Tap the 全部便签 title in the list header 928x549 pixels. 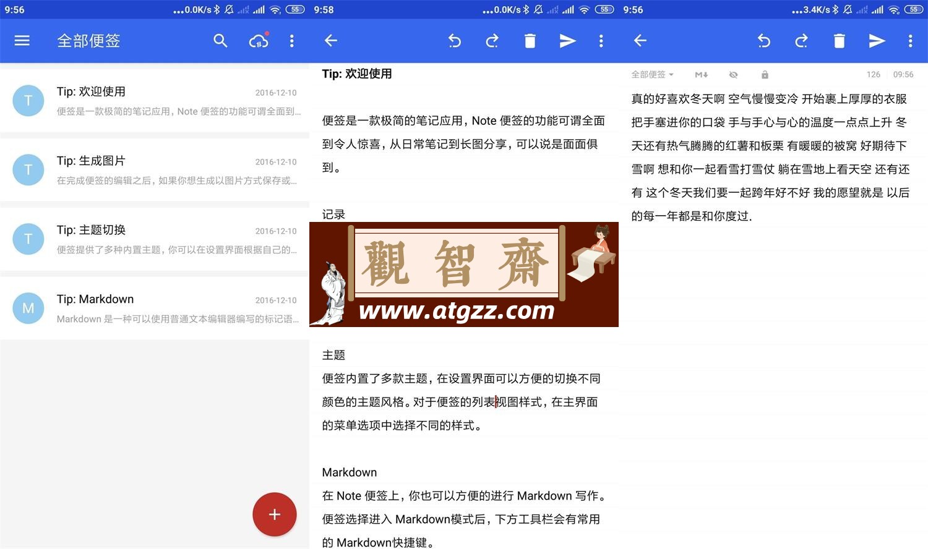88,41
